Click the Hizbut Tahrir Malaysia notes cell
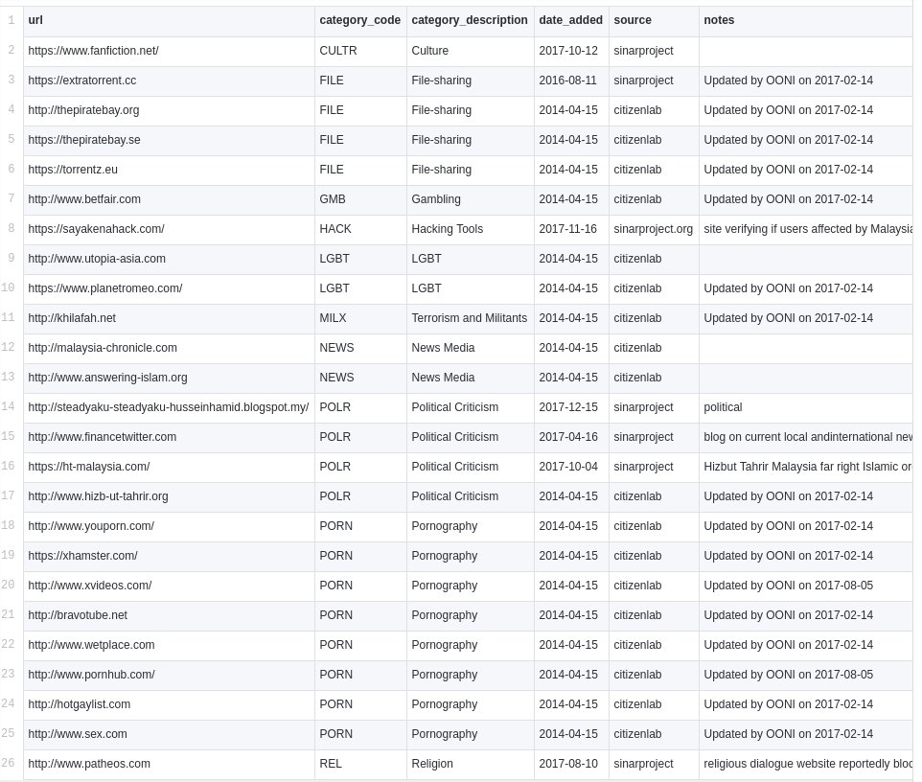This screenshot has height=782, width=922. tap(806, 467)
